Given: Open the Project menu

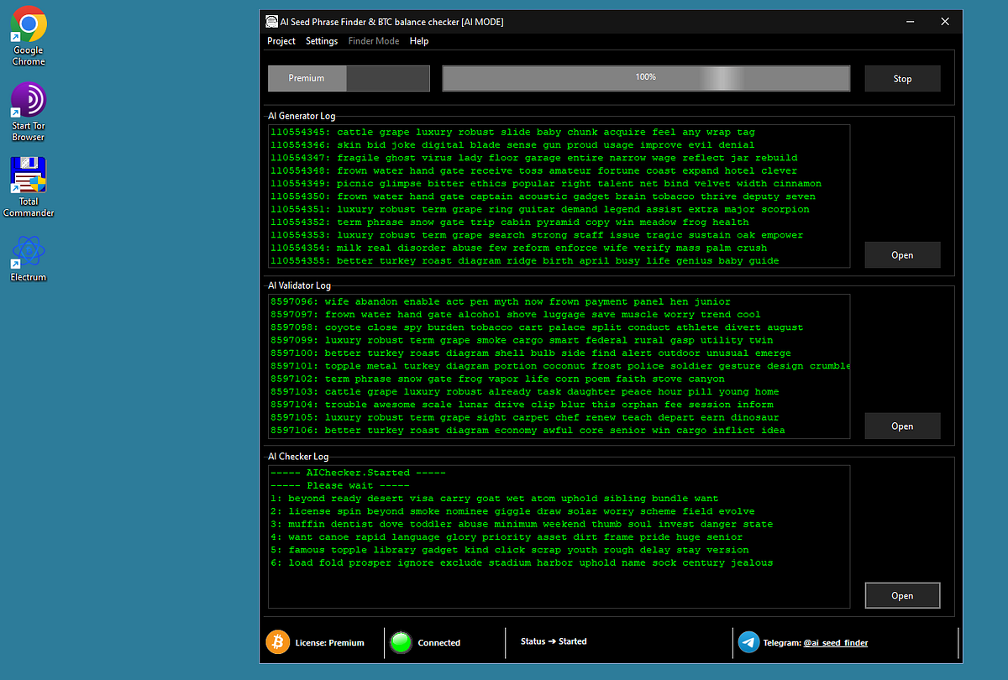Looking at the screenshot, I should [x=281, y=40].
